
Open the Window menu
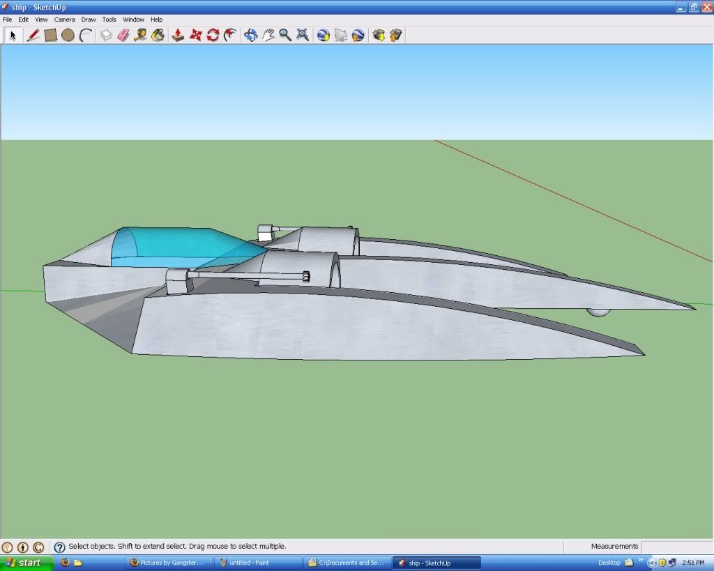point(133,20)
